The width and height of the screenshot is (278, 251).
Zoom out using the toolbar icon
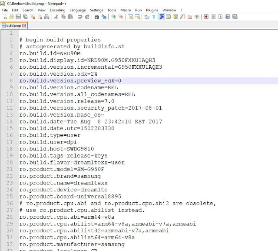click(121, 17)
